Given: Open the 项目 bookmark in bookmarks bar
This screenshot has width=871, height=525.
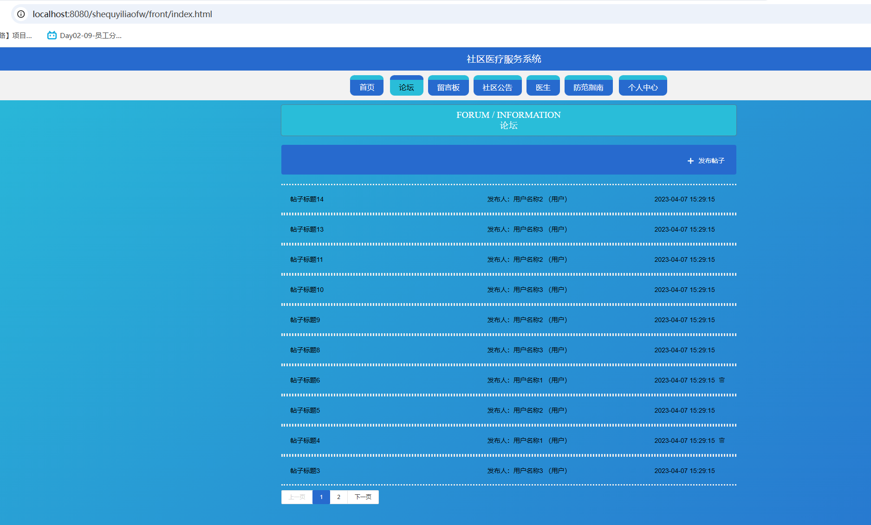Looking at the screenshot, I should point(16,35).
